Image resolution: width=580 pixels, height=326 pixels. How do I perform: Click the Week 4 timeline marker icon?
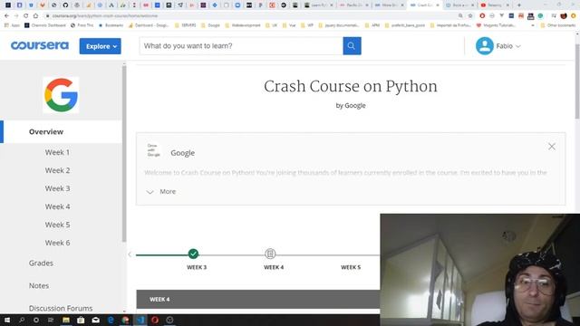click(x=270, y=254)
